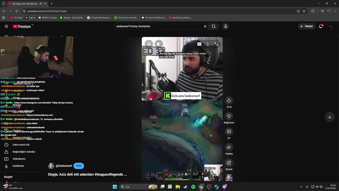The width and height of the screenshot is (339, 191).
Task: Open the comments with 87 replies
Action: click(229, 132)
